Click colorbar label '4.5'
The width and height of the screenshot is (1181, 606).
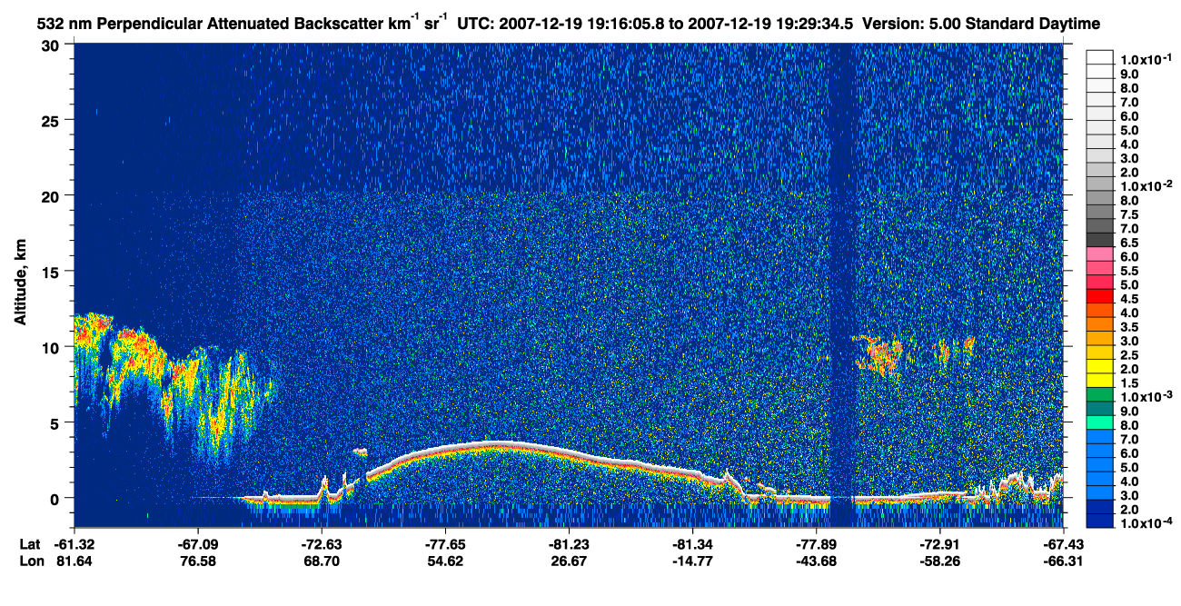click(x=1131, y=299)
